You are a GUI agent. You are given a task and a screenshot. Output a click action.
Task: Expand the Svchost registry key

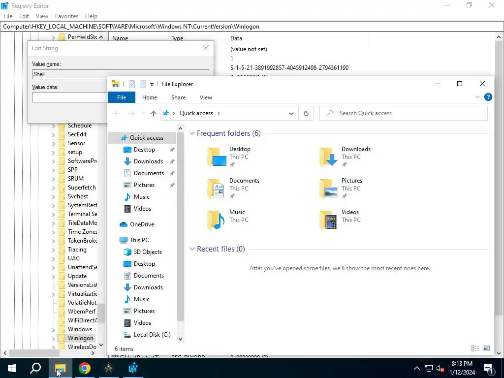pos(53,197)
